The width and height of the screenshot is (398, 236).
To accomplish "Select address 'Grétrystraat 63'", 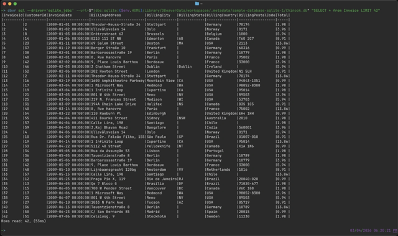I will [107, 34].
